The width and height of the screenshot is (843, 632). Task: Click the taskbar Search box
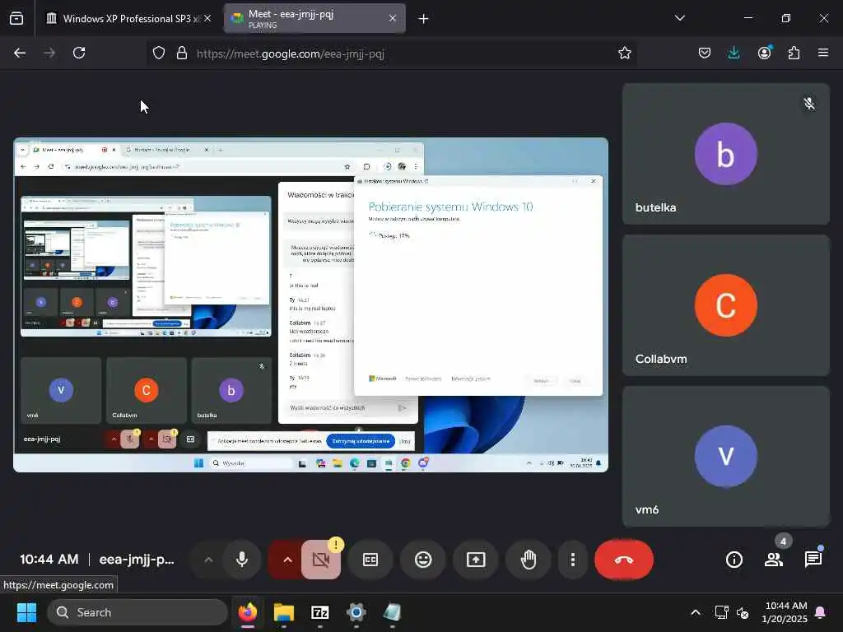pyautogui.click(x=137, y=612)
